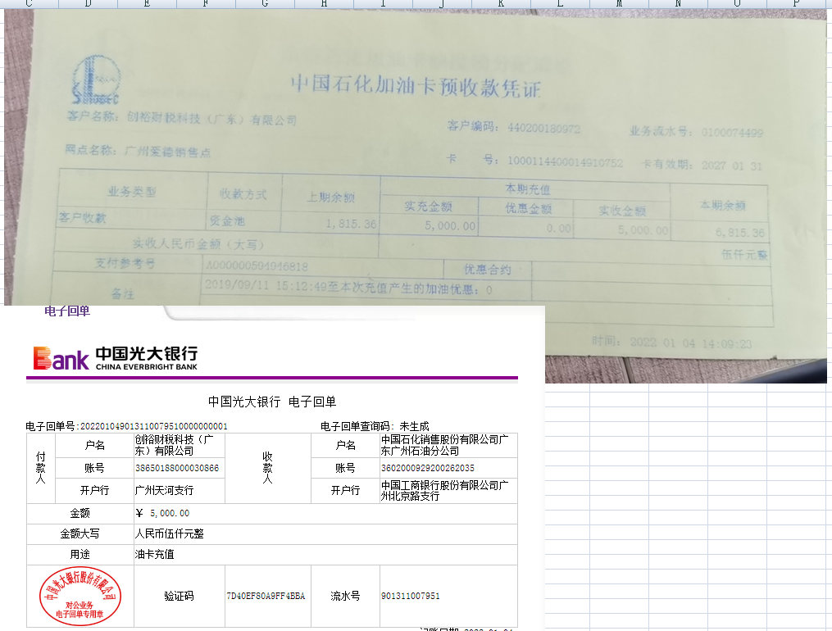Click the ¥ 5,000.00 amount field
Image resolution: width=832 pixels, height=631 pixels.
162,513
